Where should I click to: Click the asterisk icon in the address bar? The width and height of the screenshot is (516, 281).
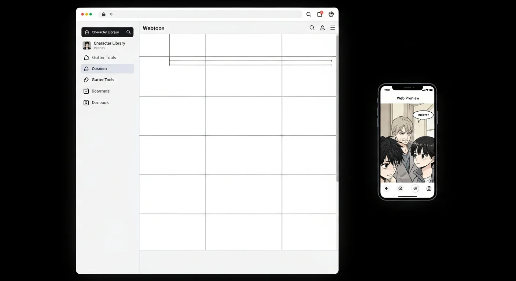pyautogui.click(x=111, y=14)
